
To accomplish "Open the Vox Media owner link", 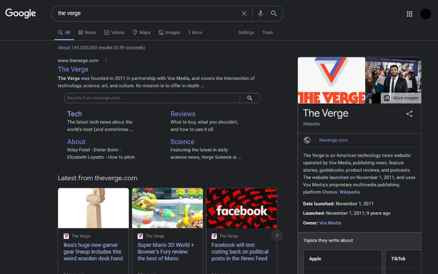I will pyautogui.click(x=330, y=223).
